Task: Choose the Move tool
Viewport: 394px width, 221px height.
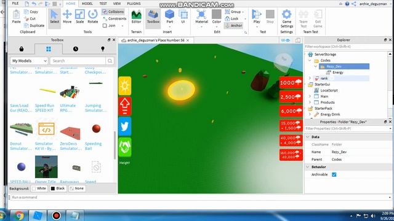Action: [x=67, y=17]
